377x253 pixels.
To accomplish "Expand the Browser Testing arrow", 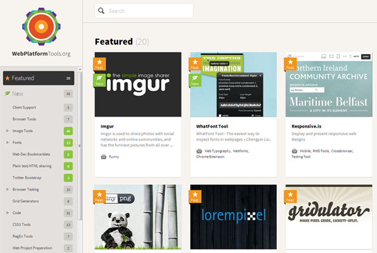I will pyautogui.click(x=7, y=189).
